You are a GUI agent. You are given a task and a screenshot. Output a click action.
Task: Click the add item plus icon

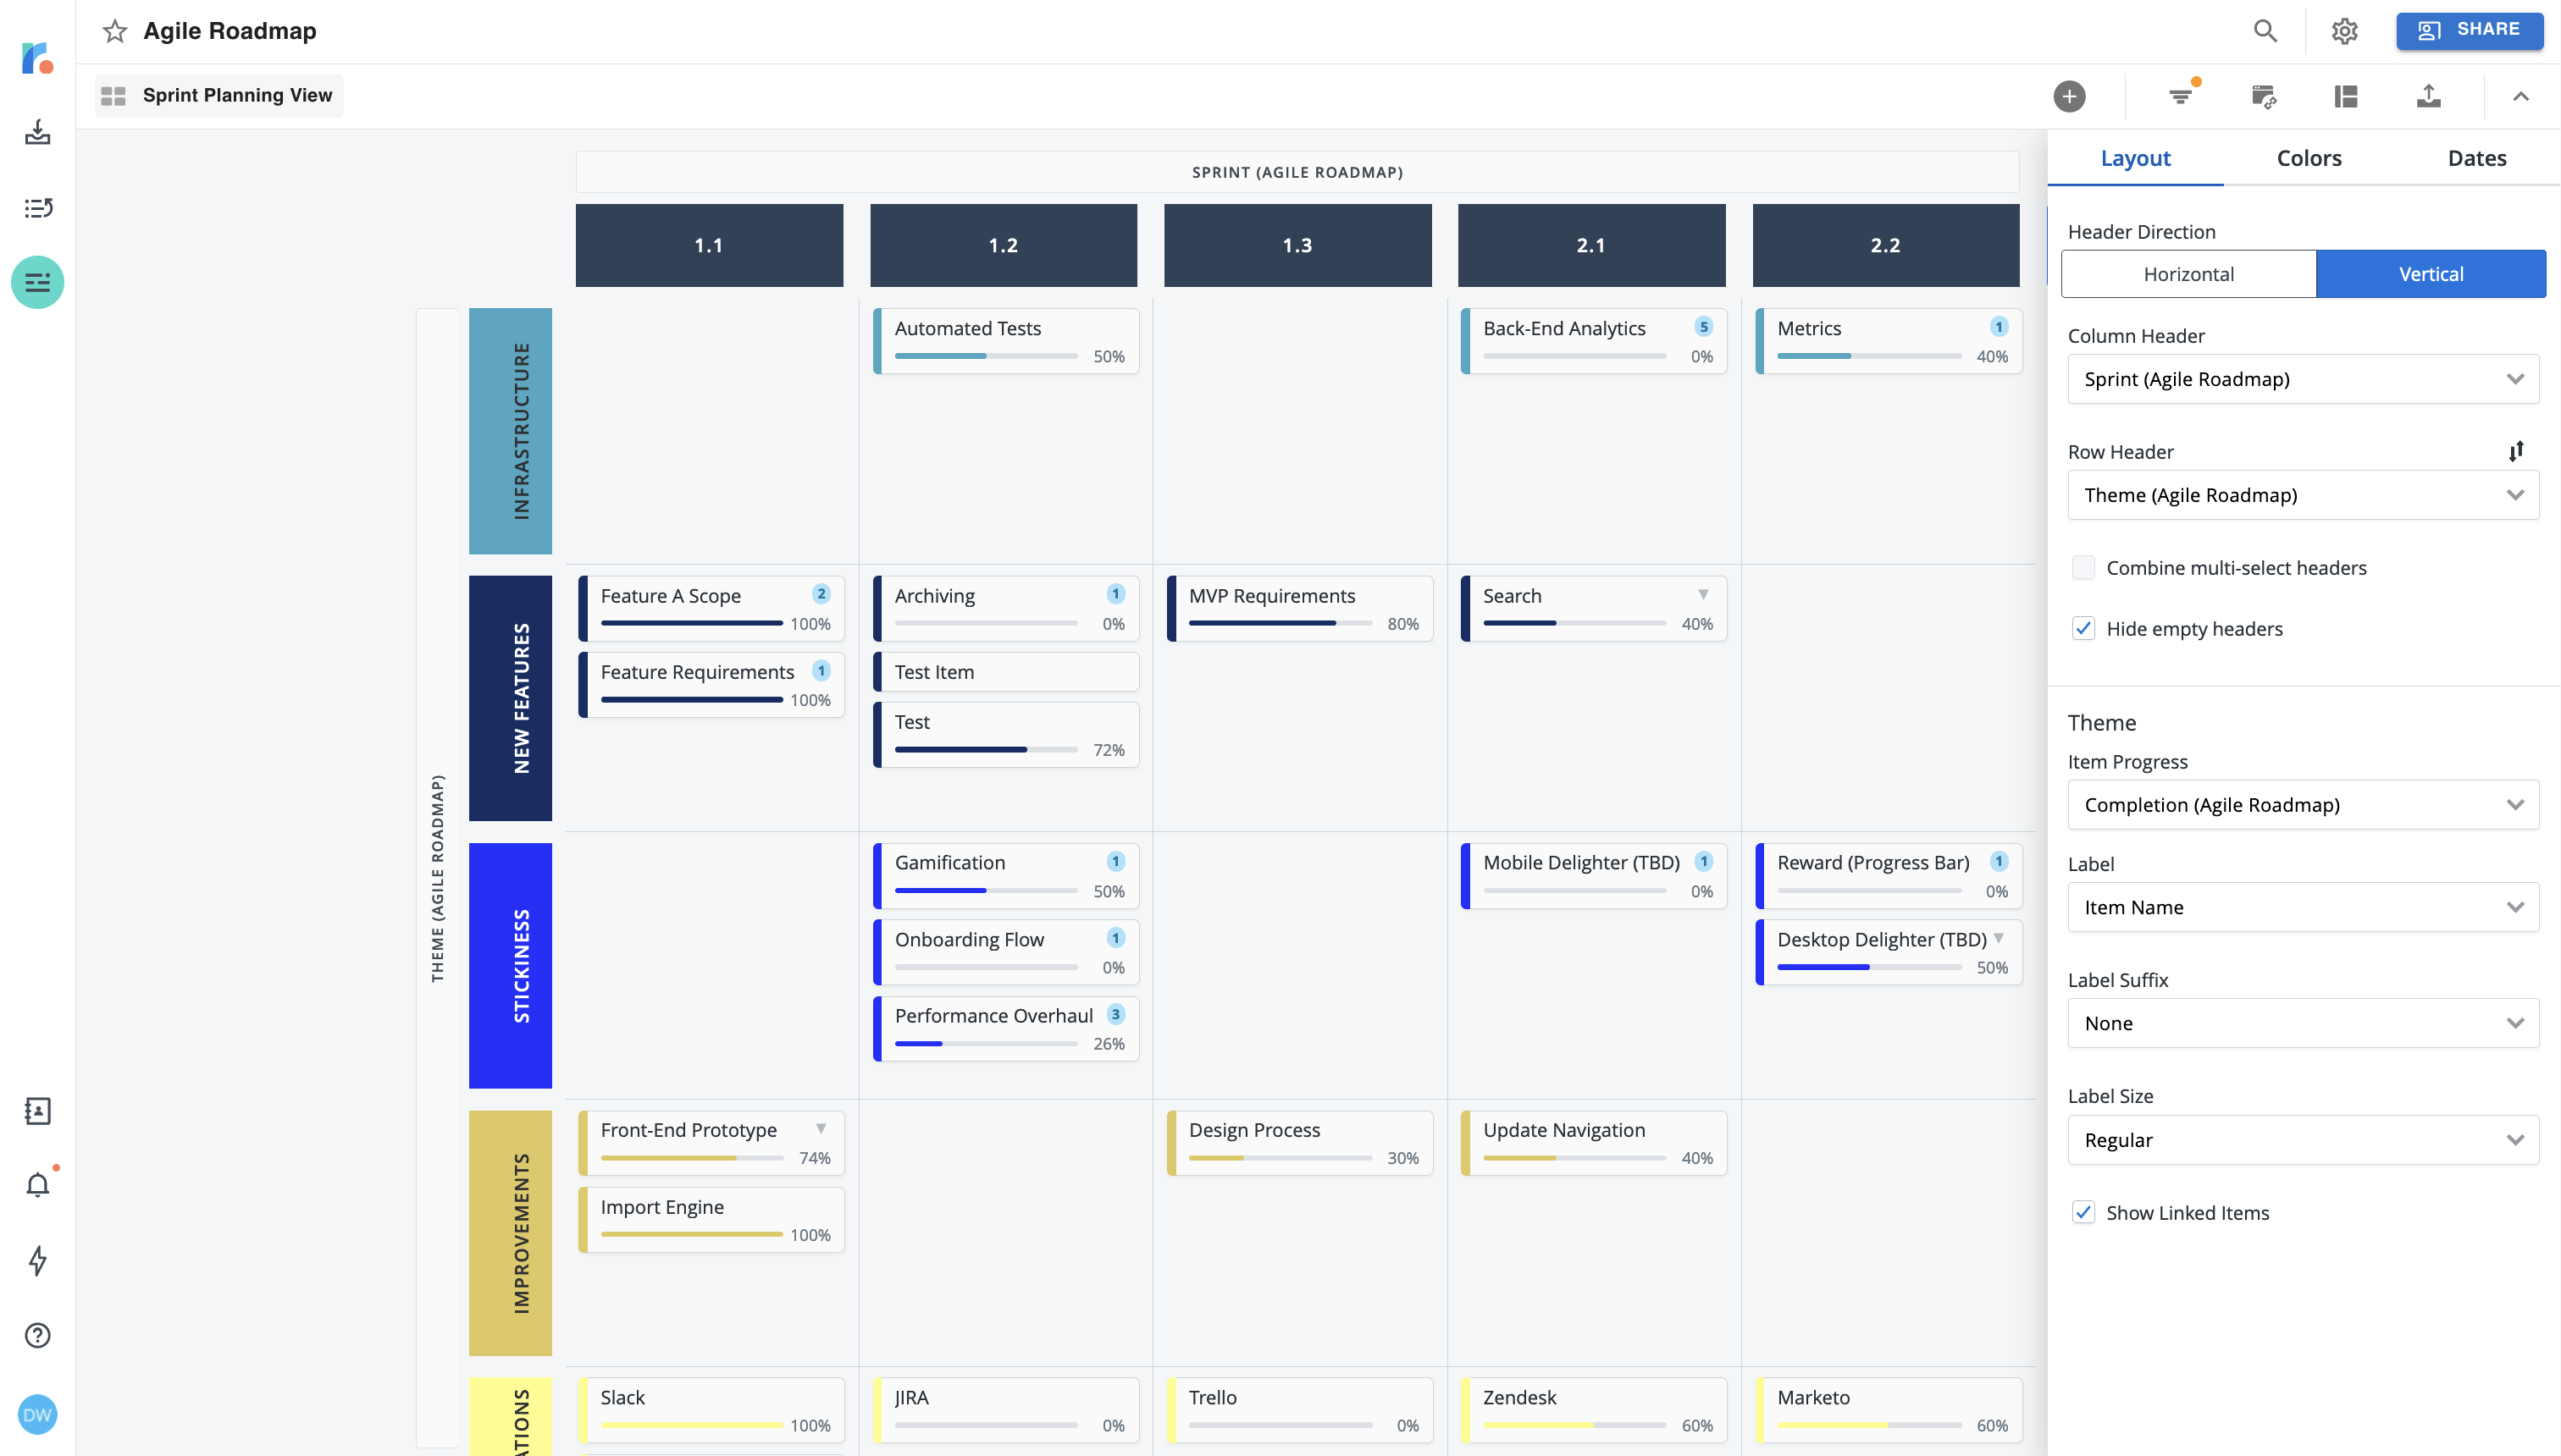click(x=2069, y=96)
